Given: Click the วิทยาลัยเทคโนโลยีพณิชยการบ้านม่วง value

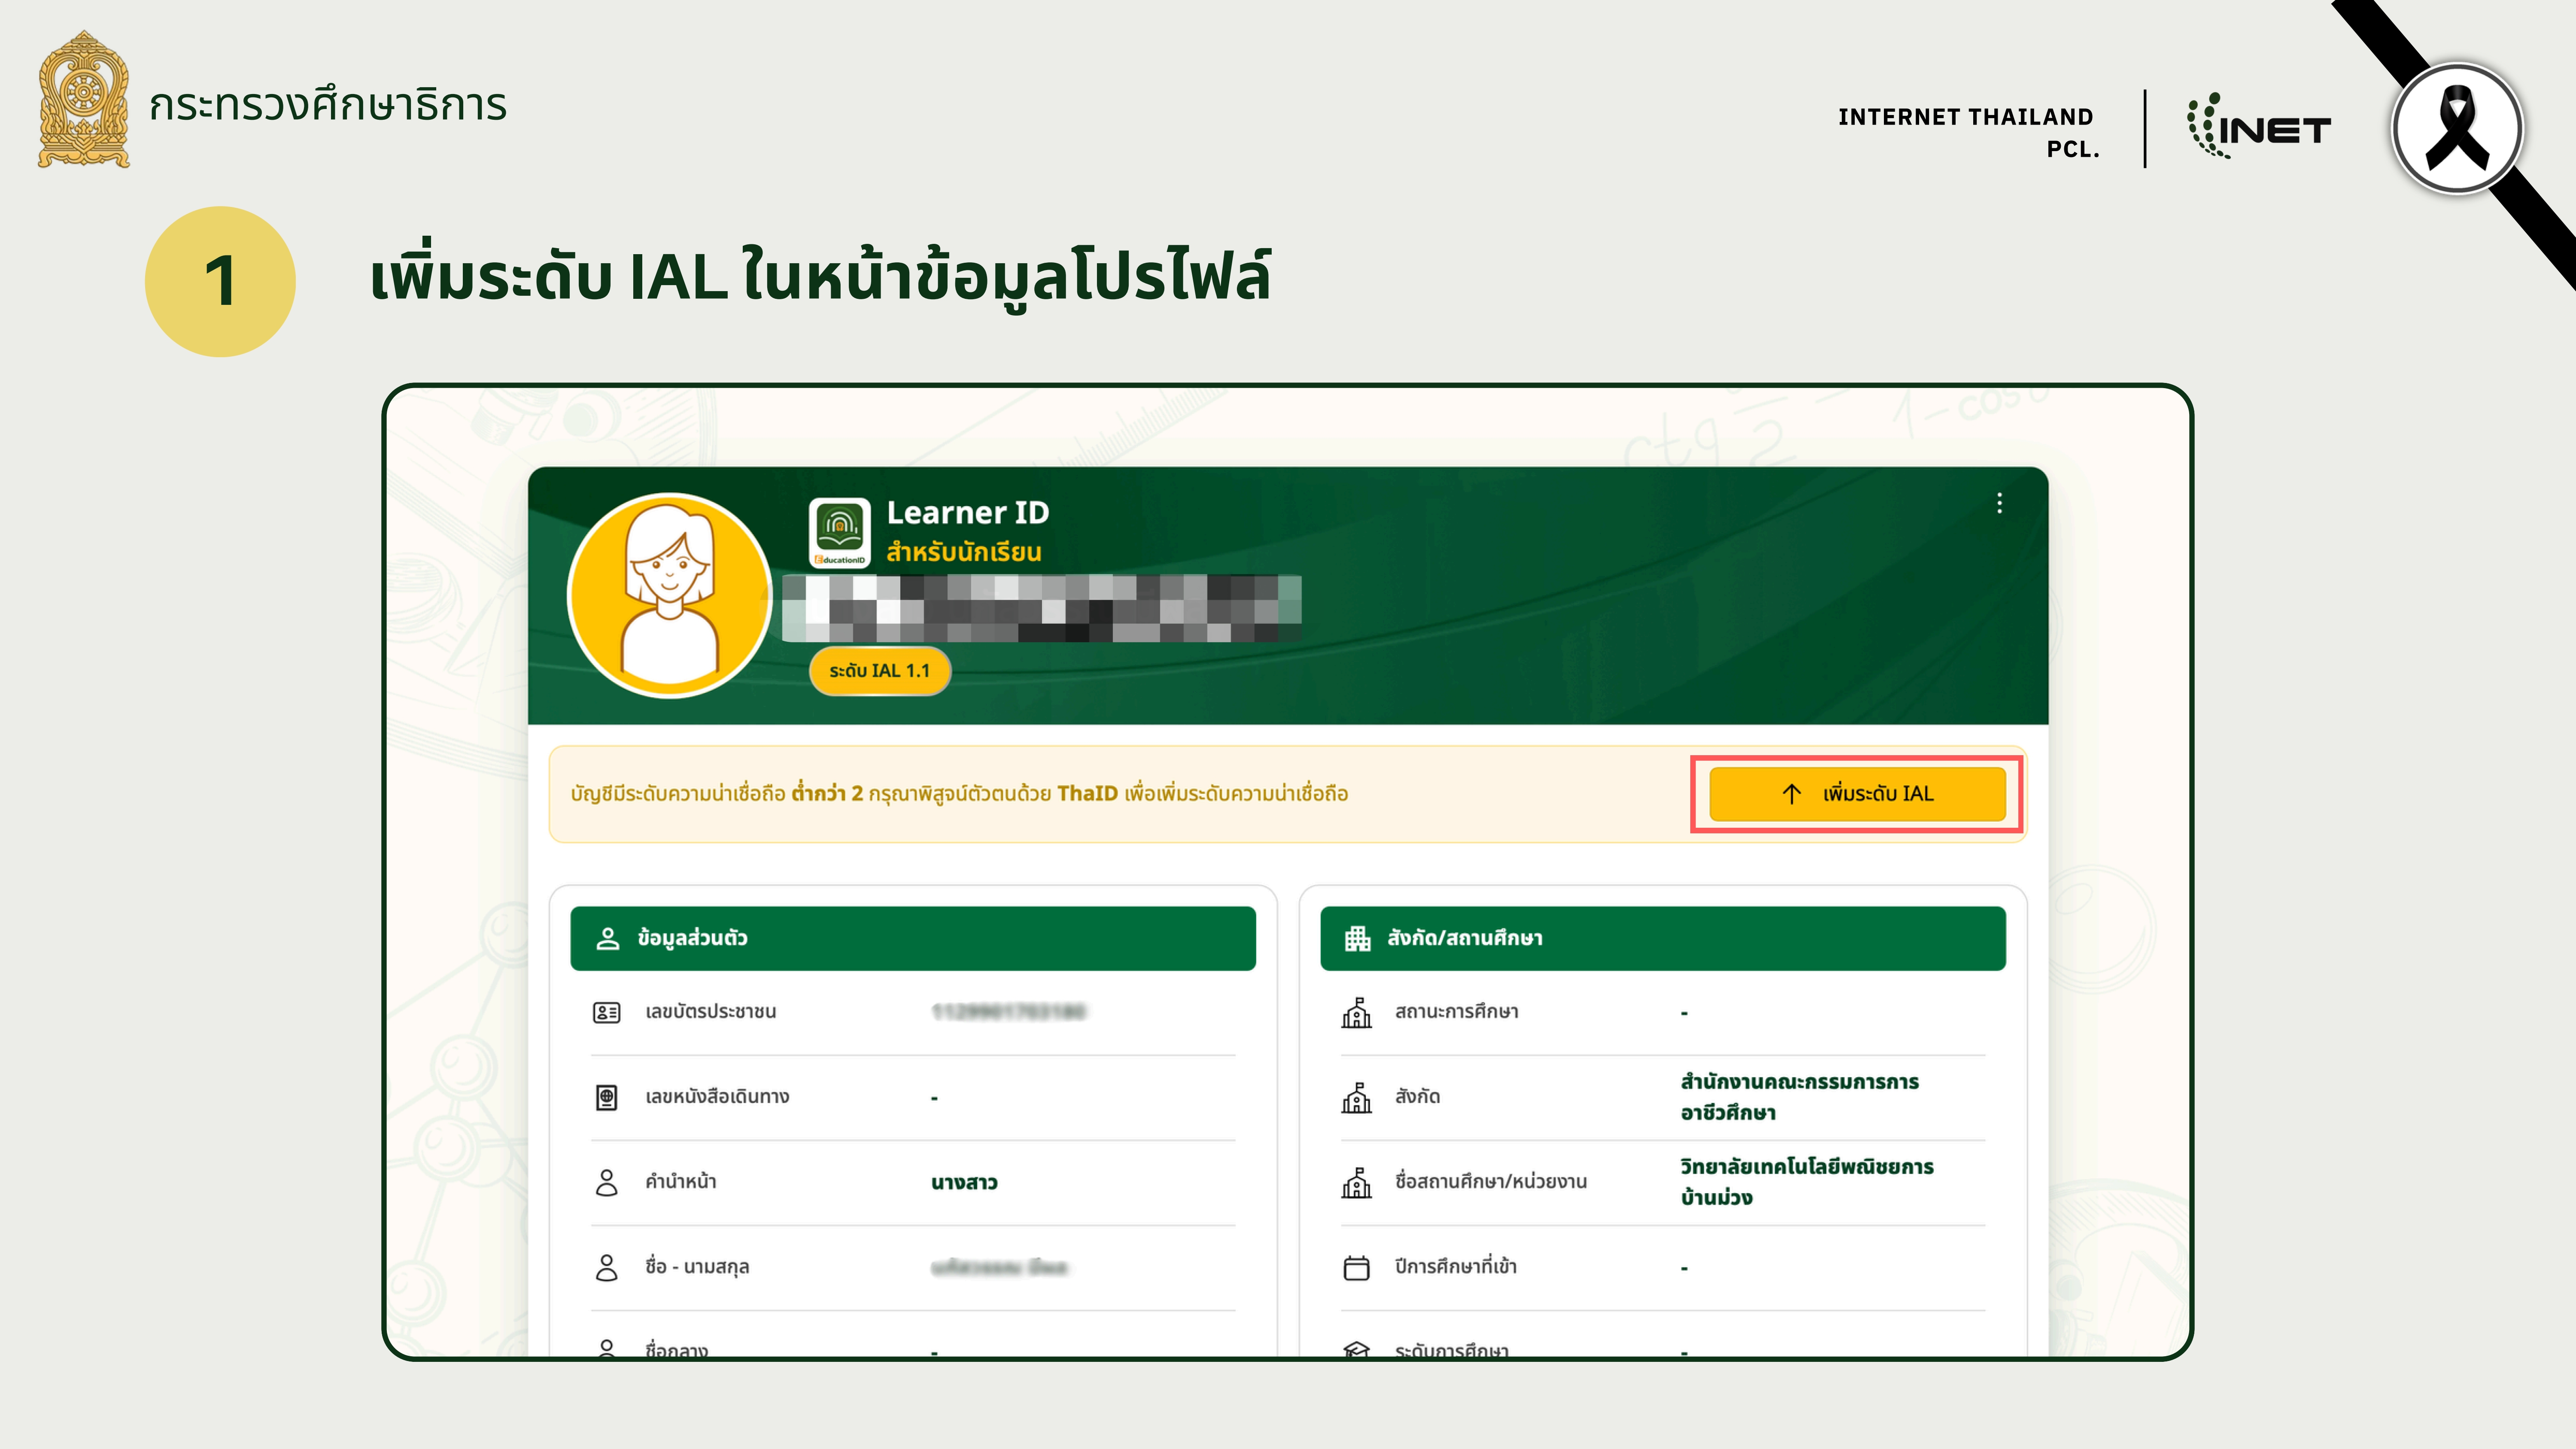Looking at the screenshot, I should coord(1806,1182).
